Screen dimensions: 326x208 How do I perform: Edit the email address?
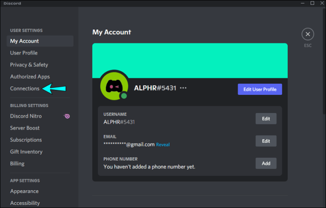[266, 141]
